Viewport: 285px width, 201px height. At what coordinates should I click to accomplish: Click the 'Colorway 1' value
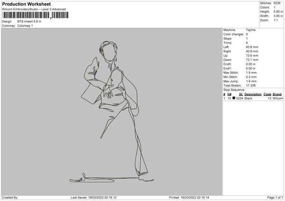25,26
